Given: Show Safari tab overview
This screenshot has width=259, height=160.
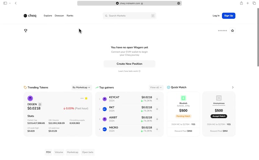Looking at the screenshot, I should point(254,3).
